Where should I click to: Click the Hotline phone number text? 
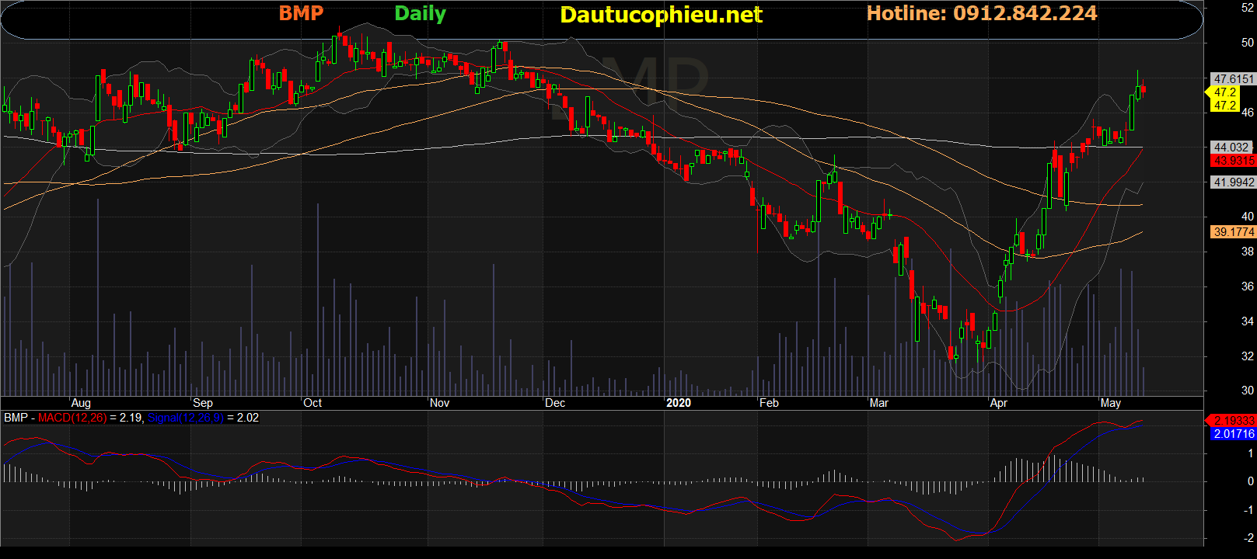point(981,13)
